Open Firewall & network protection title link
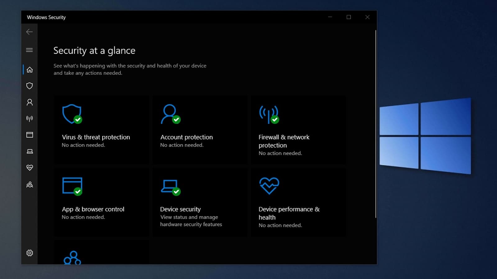 [284, 141]
